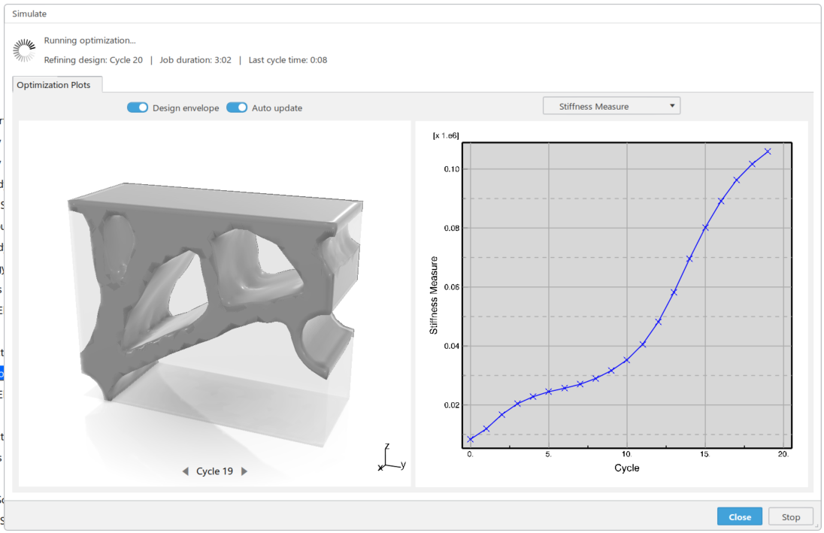The width and height of the screenshot is (824, 533).
Task: Click the spinning progress indicator icon
Action: (x=23, y=50)
